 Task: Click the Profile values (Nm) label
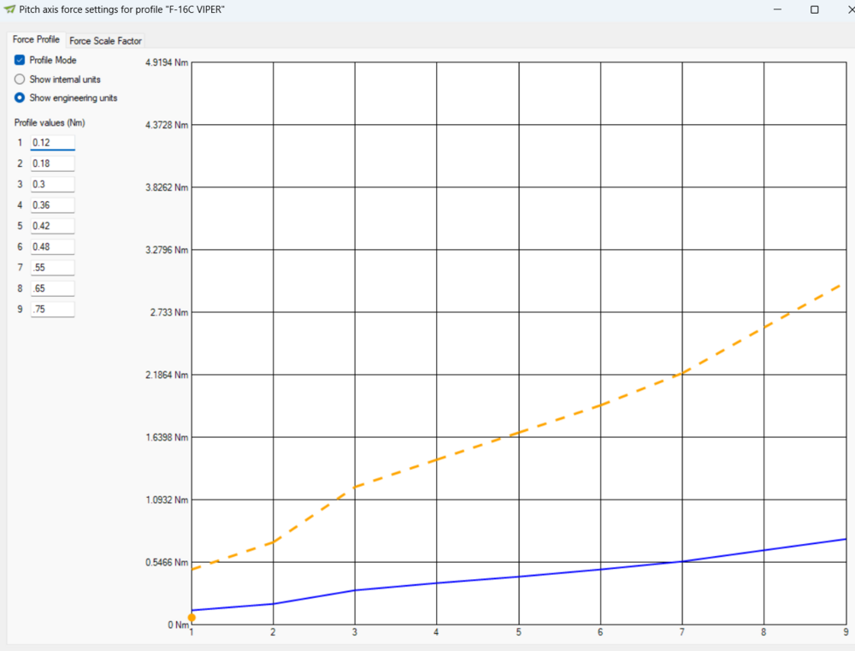pos(50,123)
